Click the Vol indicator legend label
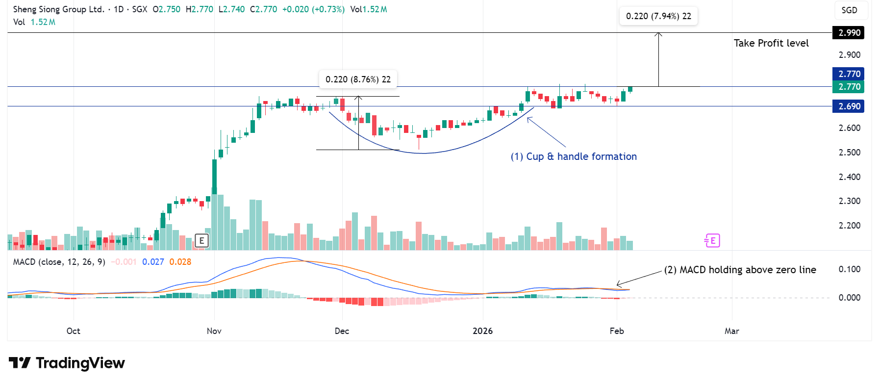879x385 pixels. [x=19, y=22]
